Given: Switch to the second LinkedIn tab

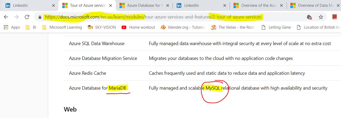Looking at the screenshot, I should pyautogui.click(x=201, y=5).
